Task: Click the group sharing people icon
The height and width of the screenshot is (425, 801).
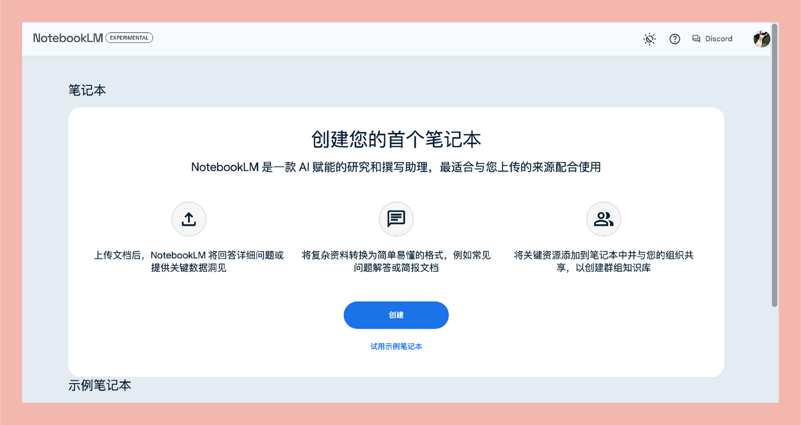Action: click(x=604, y=219)
